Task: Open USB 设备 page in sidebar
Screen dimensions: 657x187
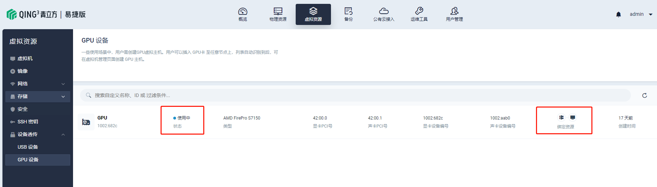Action: click(28, 147)
